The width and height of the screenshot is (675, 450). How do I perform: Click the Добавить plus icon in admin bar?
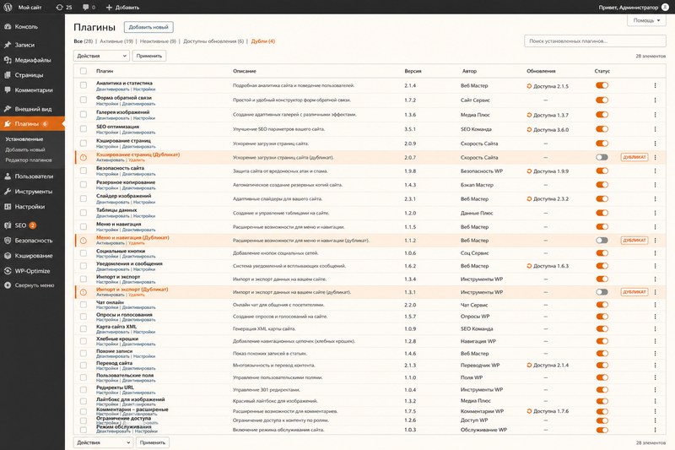click(109, 7)
